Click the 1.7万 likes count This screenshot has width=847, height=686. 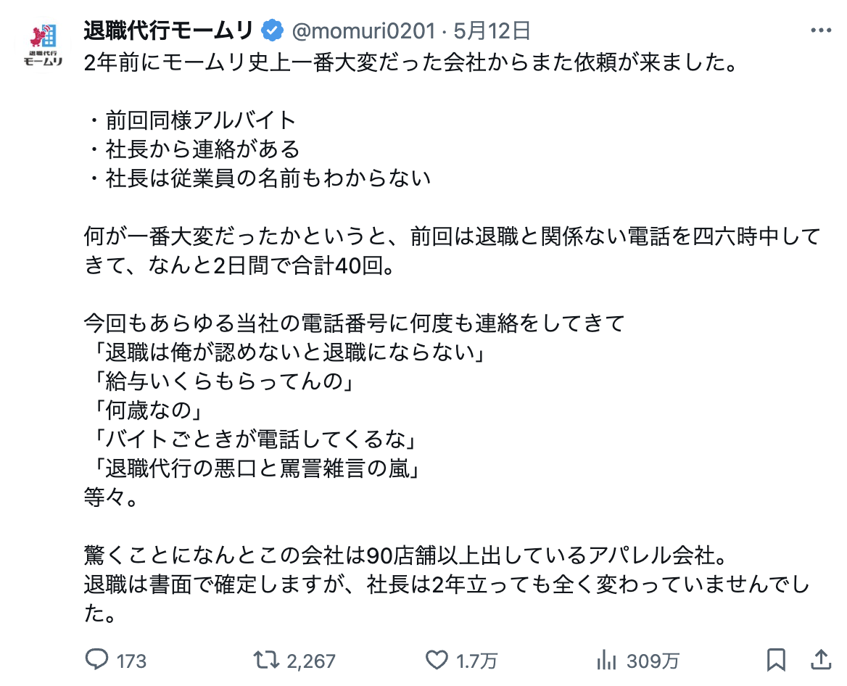point(476,661)
